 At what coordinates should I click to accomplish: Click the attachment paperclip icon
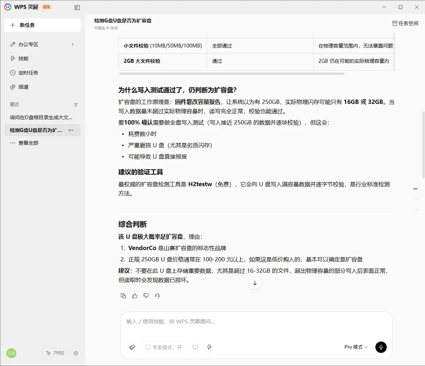pyautogui.click(x=132, y=347)
